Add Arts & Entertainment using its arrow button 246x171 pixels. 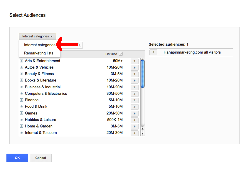pyautogui.click(x=134, y=61)
